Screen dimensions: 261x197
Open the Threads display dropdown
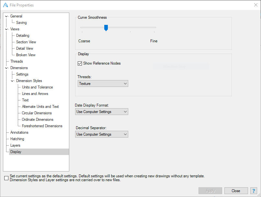(x=103, y=84)
